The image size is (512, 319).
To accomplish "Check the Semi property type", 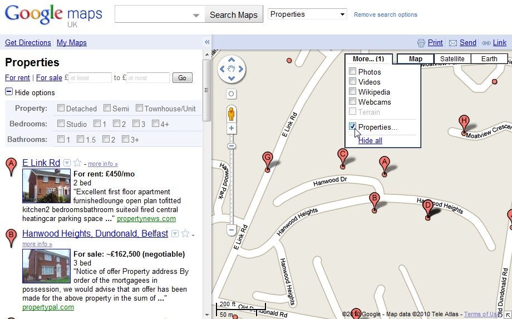I will (107, 108).
